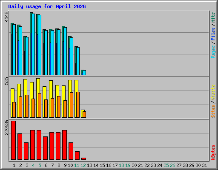Click the tallest red KBytes bar for day 1
The width and height of the screenshot is (218, 170).
14,140
